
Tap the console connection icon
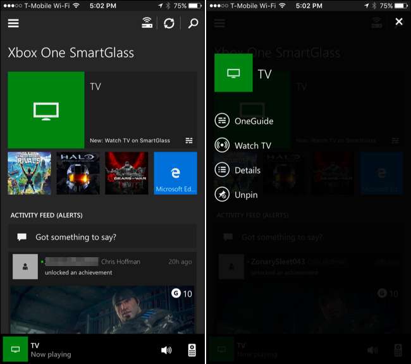pos(147,23)
